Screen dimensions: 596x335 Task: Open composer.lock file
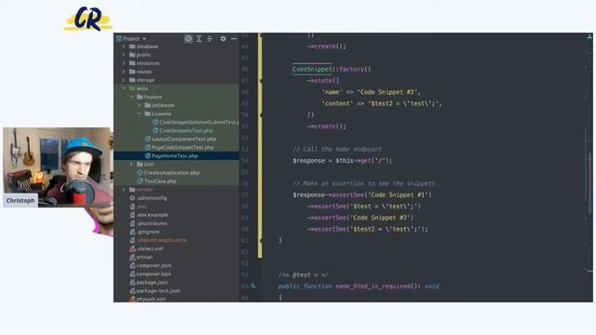151,274
